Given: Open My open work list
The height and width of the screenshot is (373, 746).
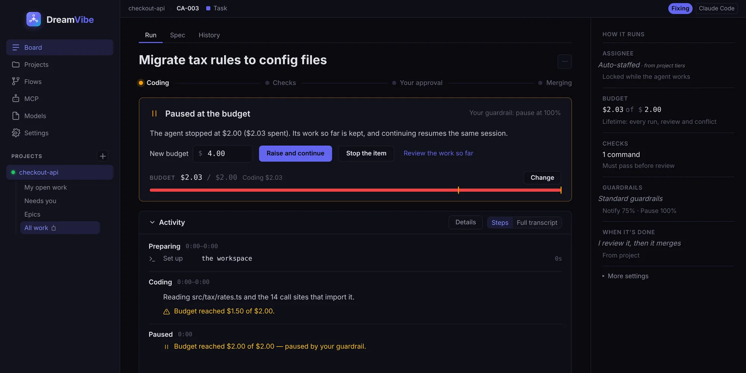Looking at the screenshot, I should click(46, 187).
